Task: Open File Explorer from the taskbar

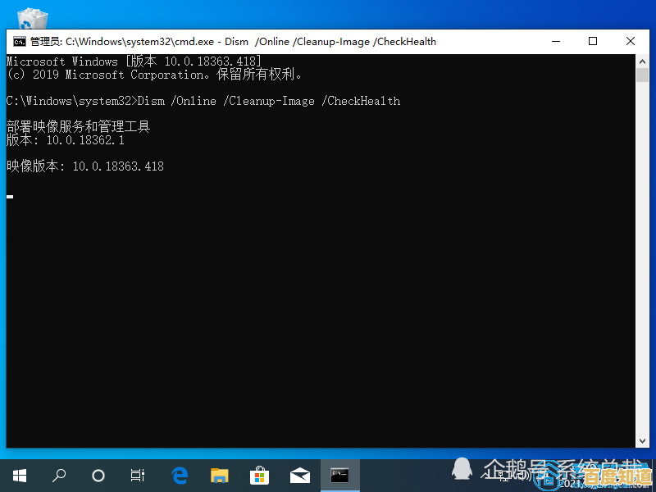Action: (219, 476)
